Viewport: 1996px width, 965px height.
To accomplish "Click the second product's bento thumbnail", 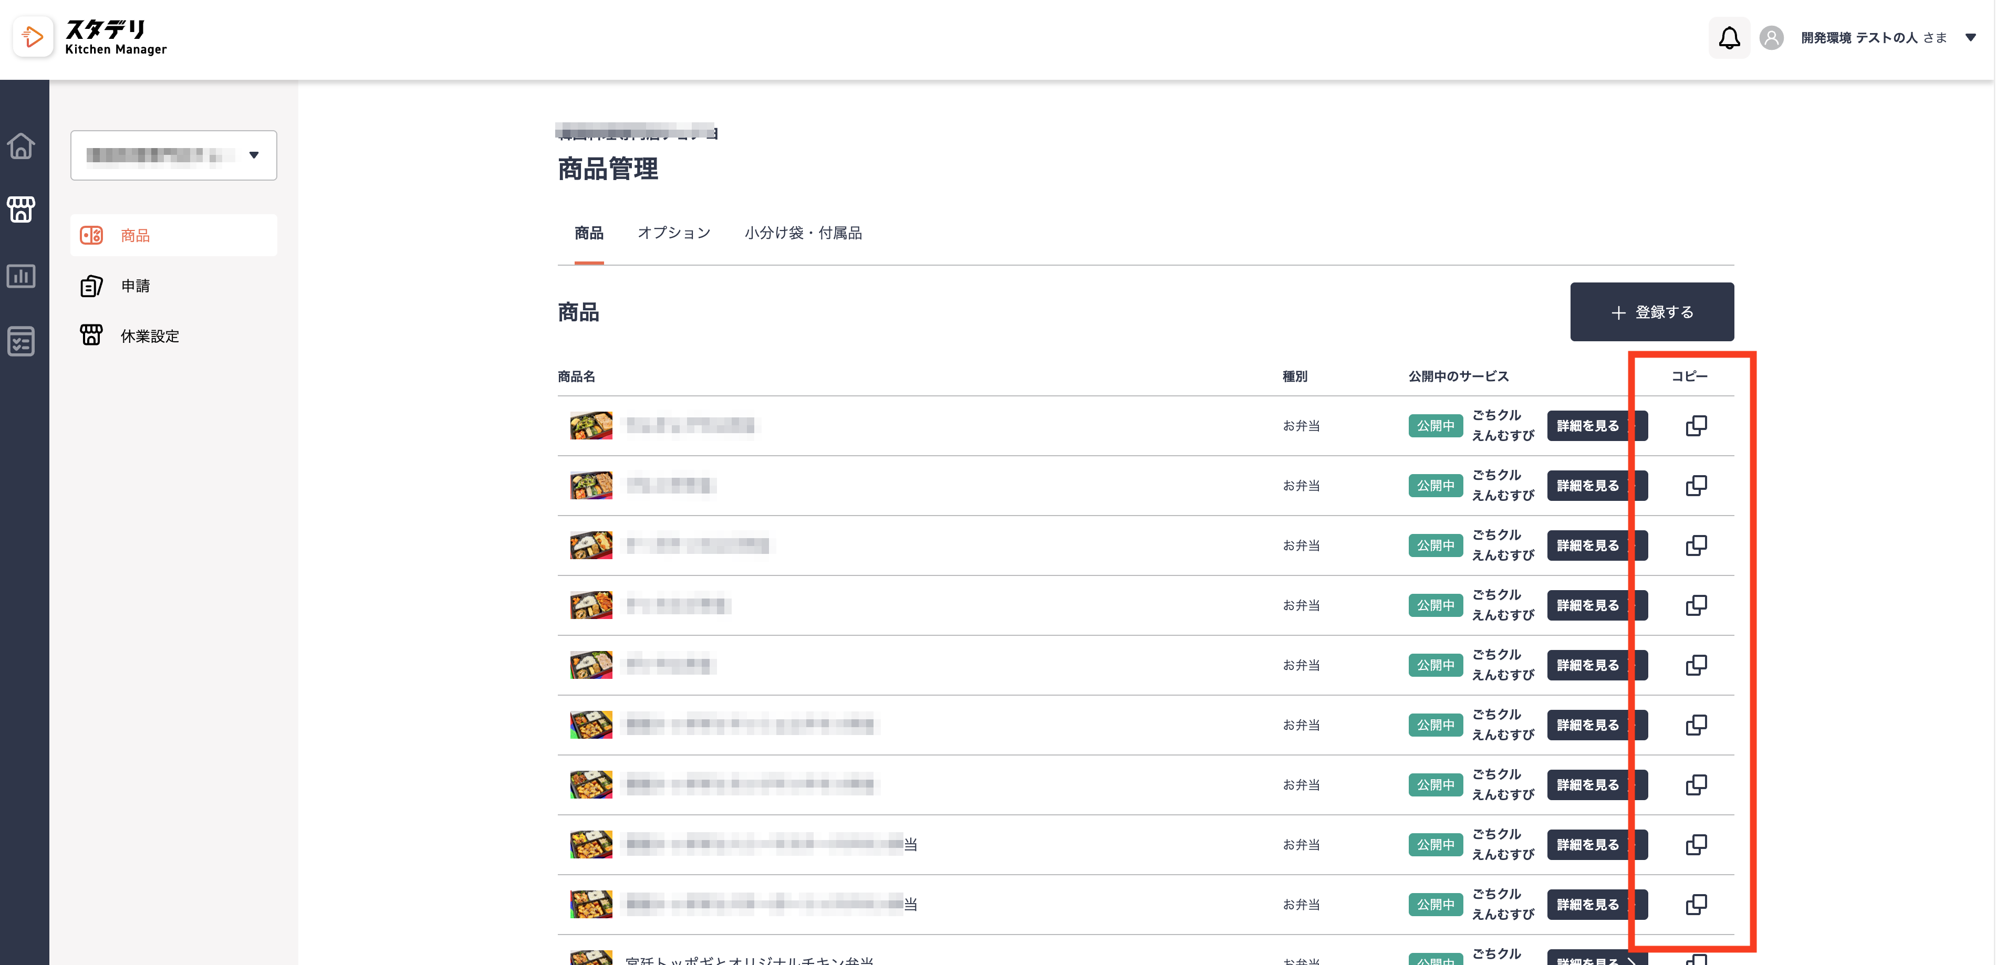I will point(591,486).
